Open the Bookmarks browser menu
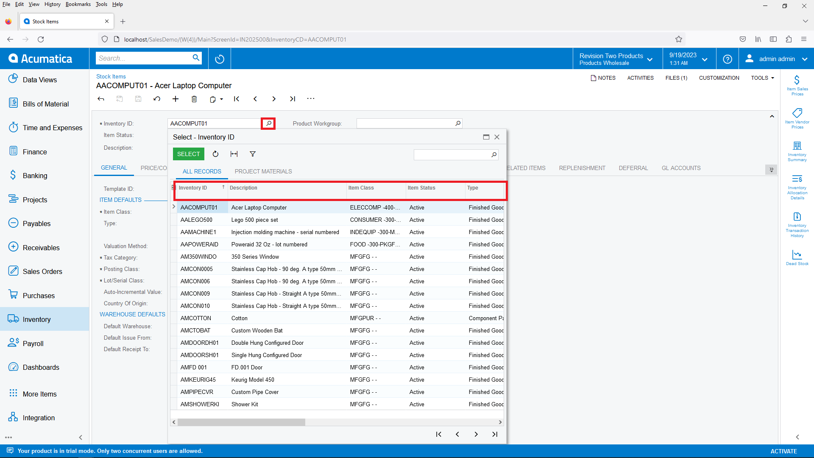This screenshot has width=814, height=458. click(78, 4)
